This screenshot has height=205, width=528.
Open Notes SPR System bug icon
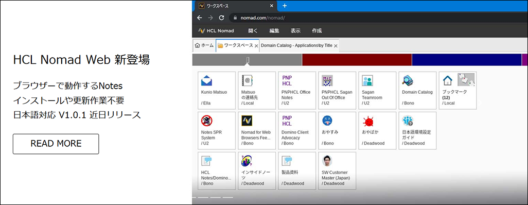pyautogui.click(x=206, y=121)
